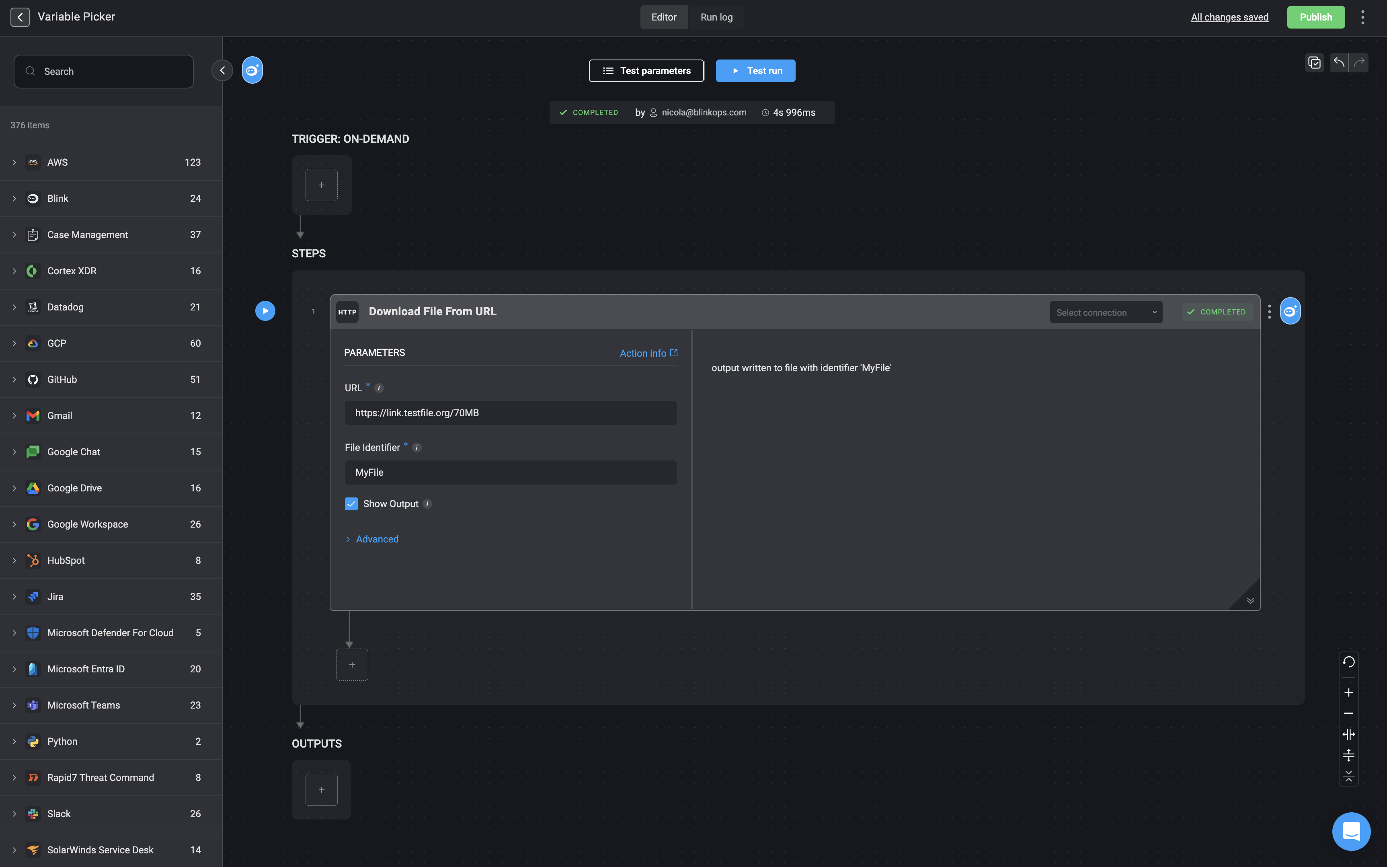Image resolution: width=1387 pixels, height=867 pixels.
Task: Click the back arrow next to Variable Picker
Action: pyautogui.click(x=20, y=17)
